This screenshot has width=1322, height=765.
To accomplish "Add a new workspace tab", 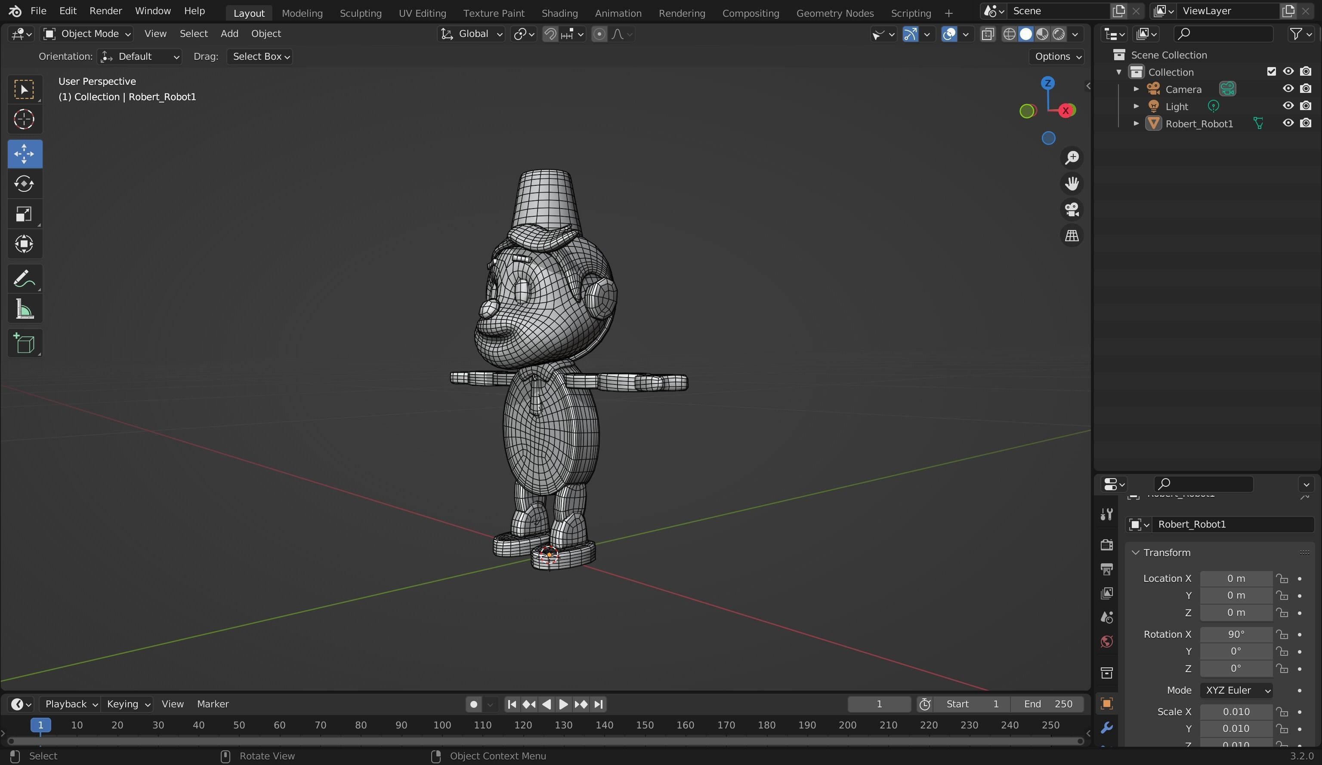I will [948, 13].
